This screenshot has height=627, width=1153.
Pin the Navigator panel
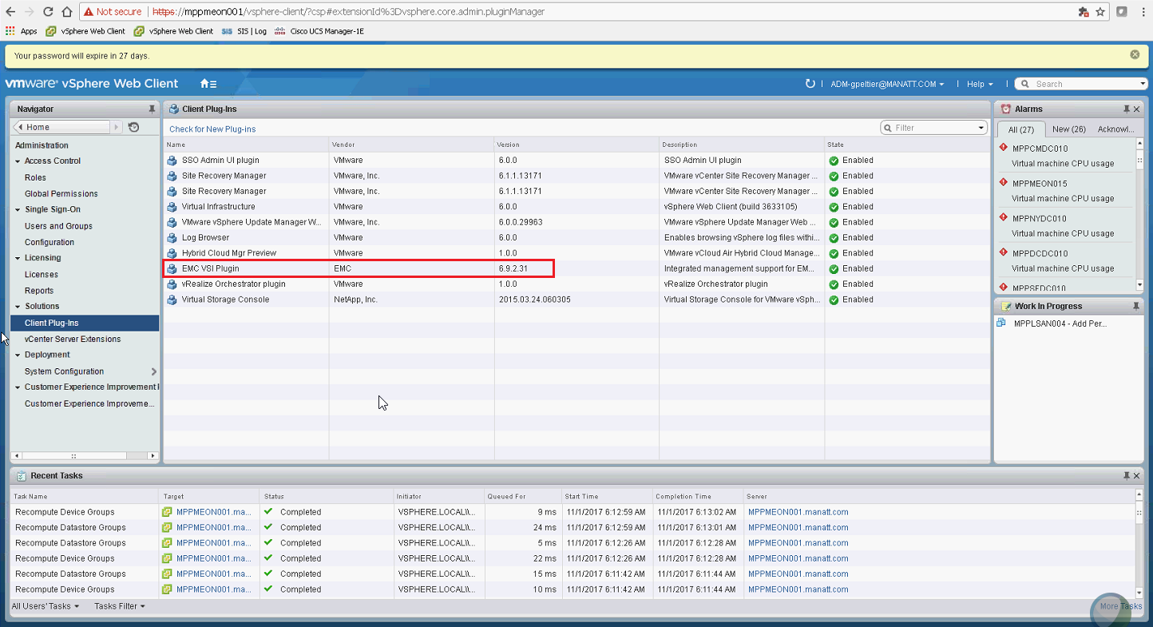(x=152, y=109)
